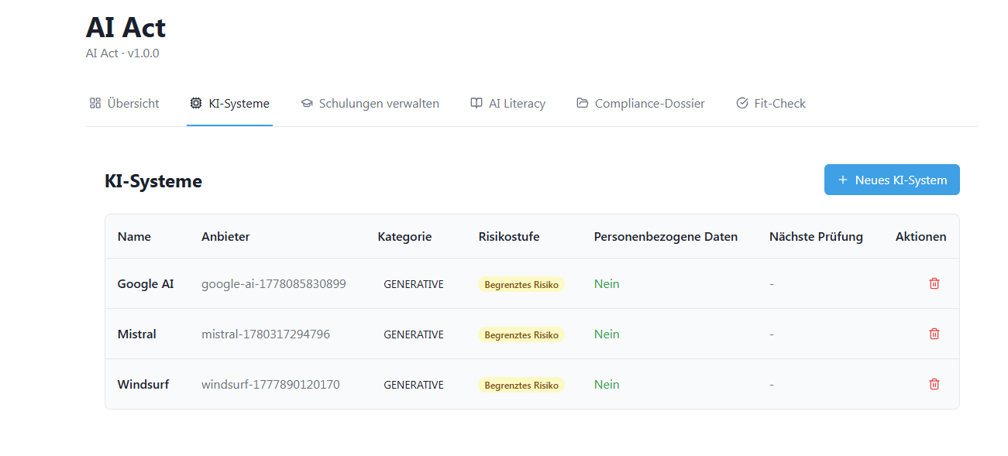
Task: Click provider google-ai-1778085830899
Action: click(x=274, y=284)
